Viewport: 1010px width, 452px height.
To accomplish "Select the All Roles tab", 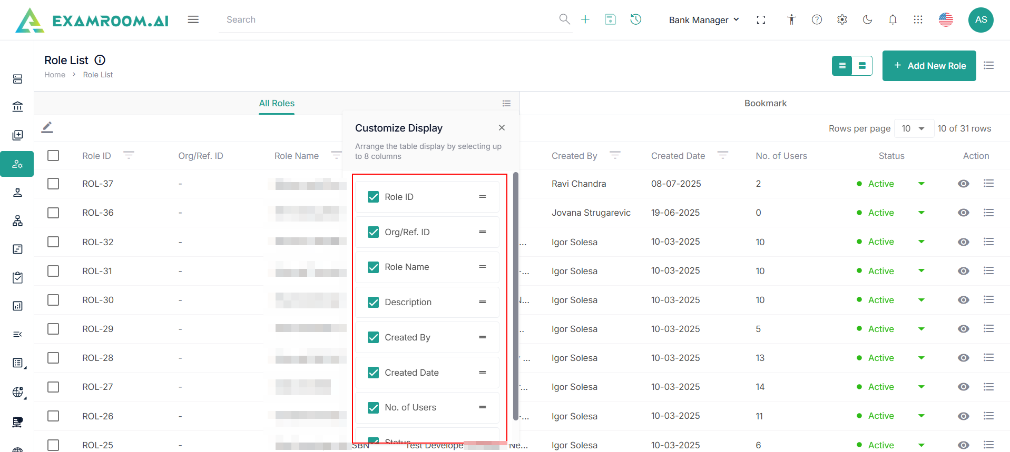I will 277,103.
